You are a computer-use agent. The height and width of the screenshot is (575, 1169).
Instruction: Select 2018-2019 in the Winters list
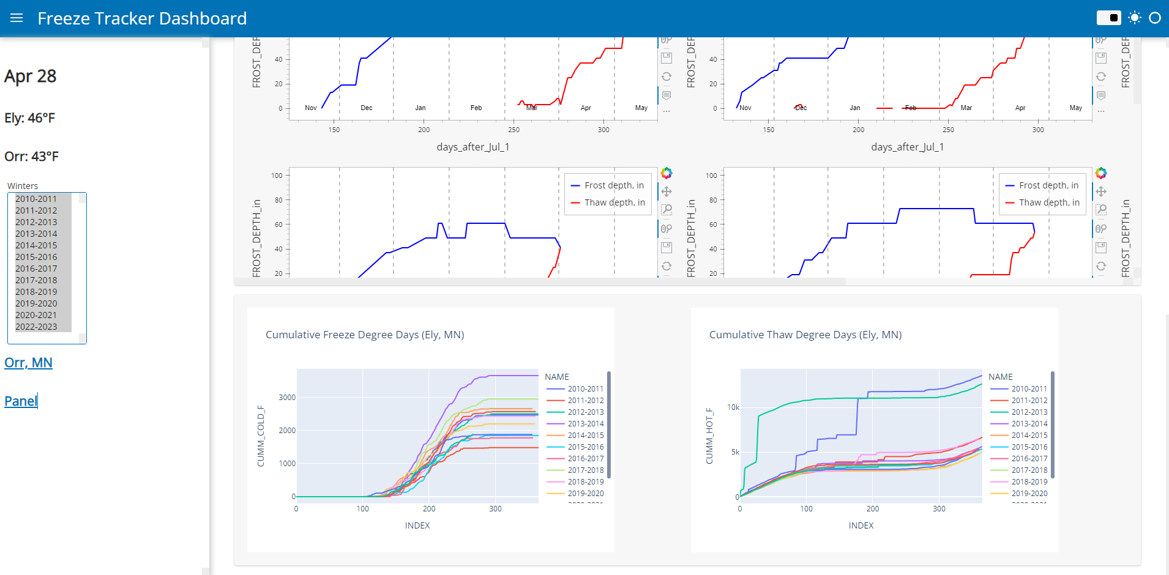coord(43,292)
